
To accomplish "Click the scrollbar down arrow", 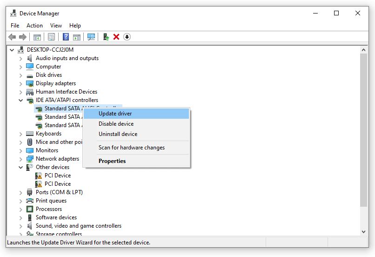I will tap(363, 232).
